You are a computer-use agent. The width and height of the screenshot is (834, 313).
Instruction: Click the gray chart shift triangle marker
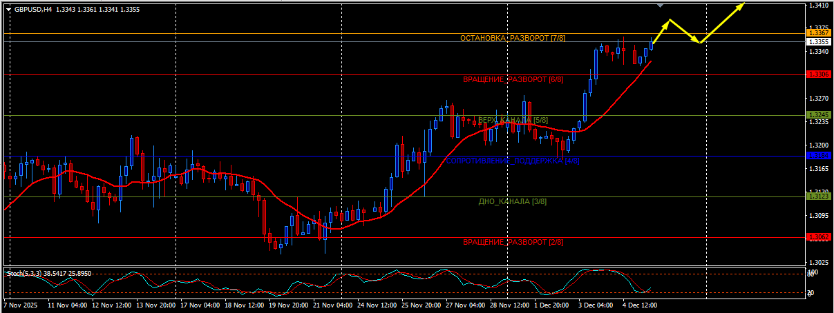point(661,5)
